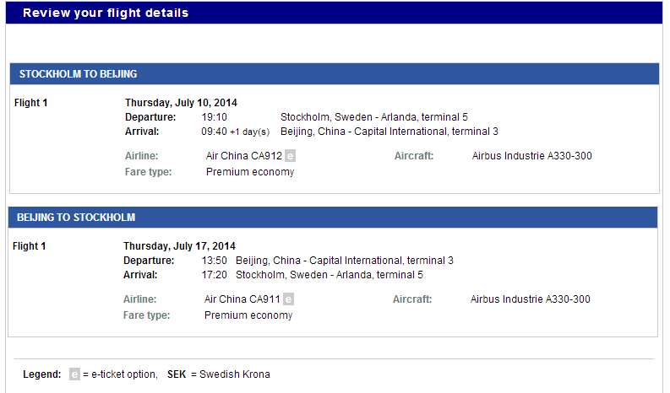This screenshot has width=670, height=393.
Task: Click the 17:20 arrival time
Action: (214, 275)
